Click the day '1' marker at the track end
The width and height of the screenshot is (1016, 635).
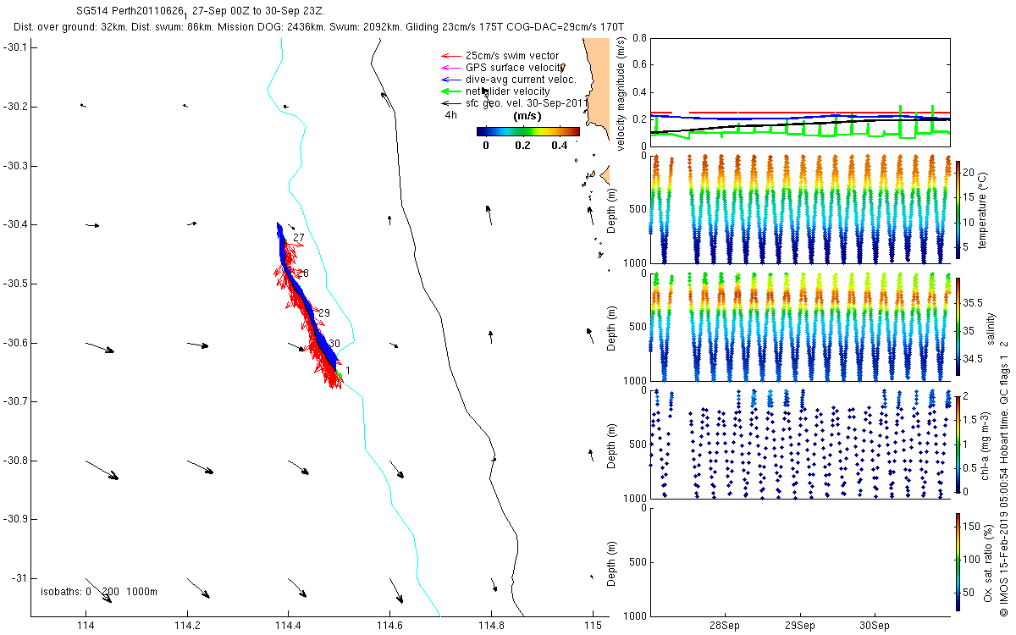click(347, 371)
